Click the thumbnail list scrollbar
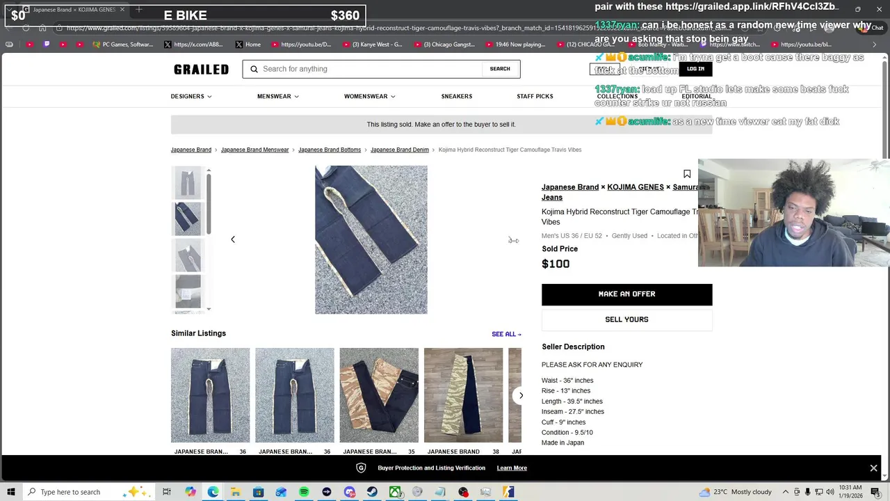The height and width of the screenshot is (501, 890). 209,204
